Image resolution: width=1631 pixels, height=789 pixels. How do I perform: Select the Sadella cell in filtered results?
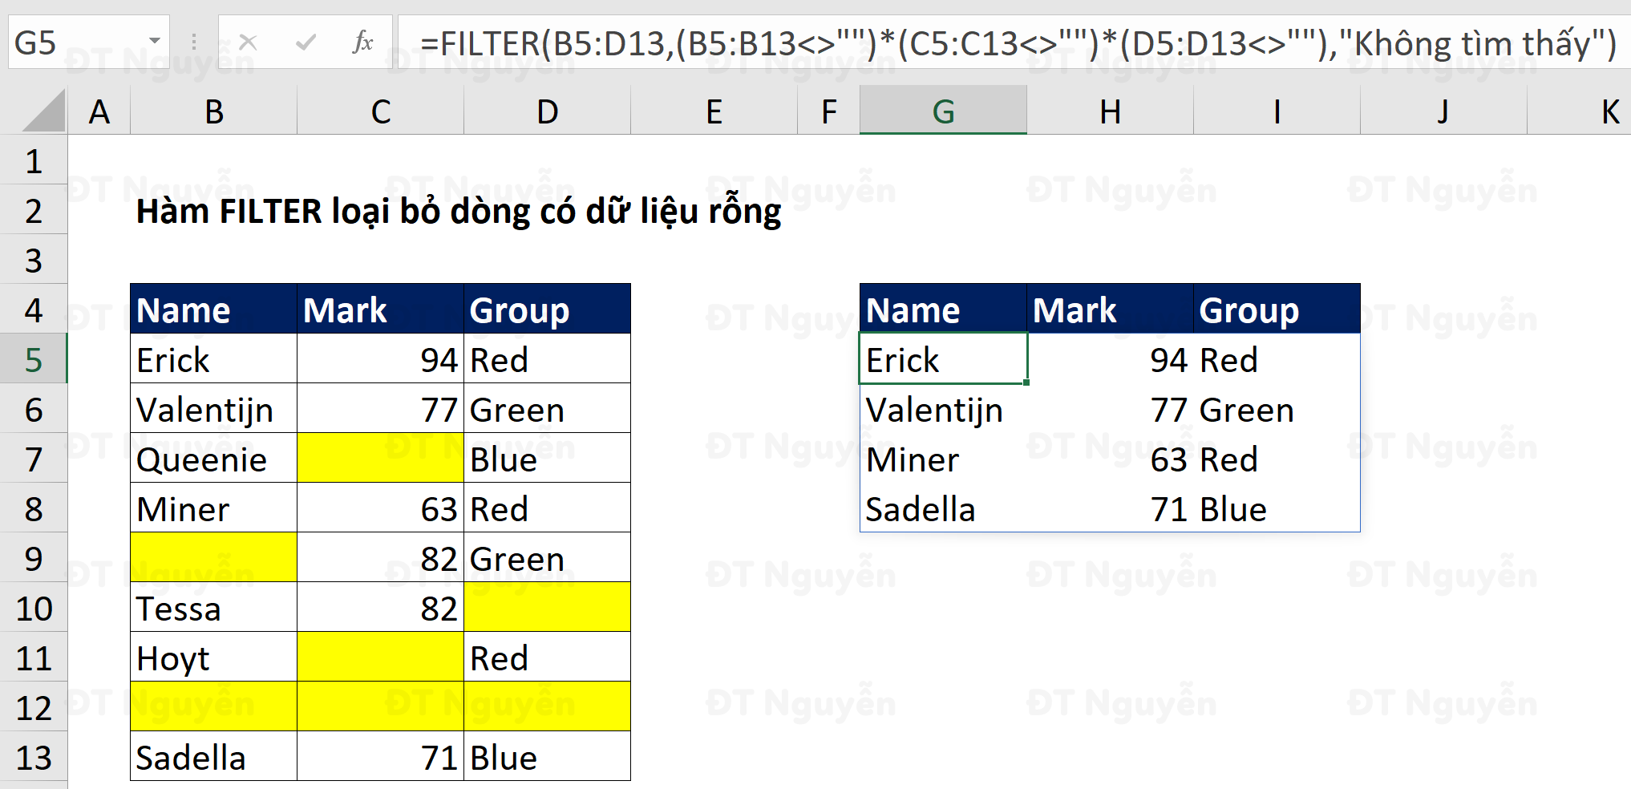943,509
